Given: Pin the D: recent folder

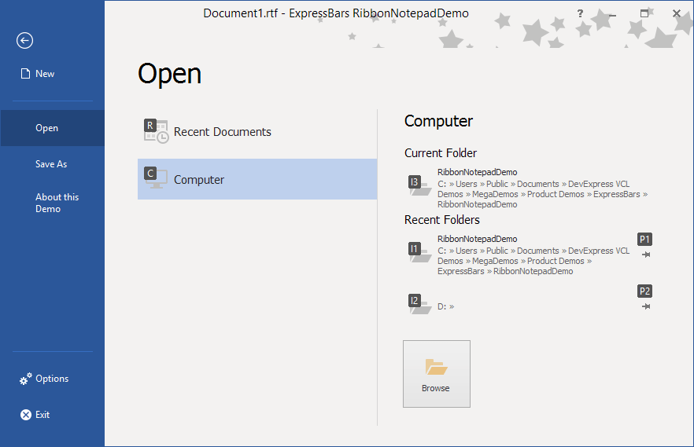Looking at the screenshot, I should (x=646, y=306).
